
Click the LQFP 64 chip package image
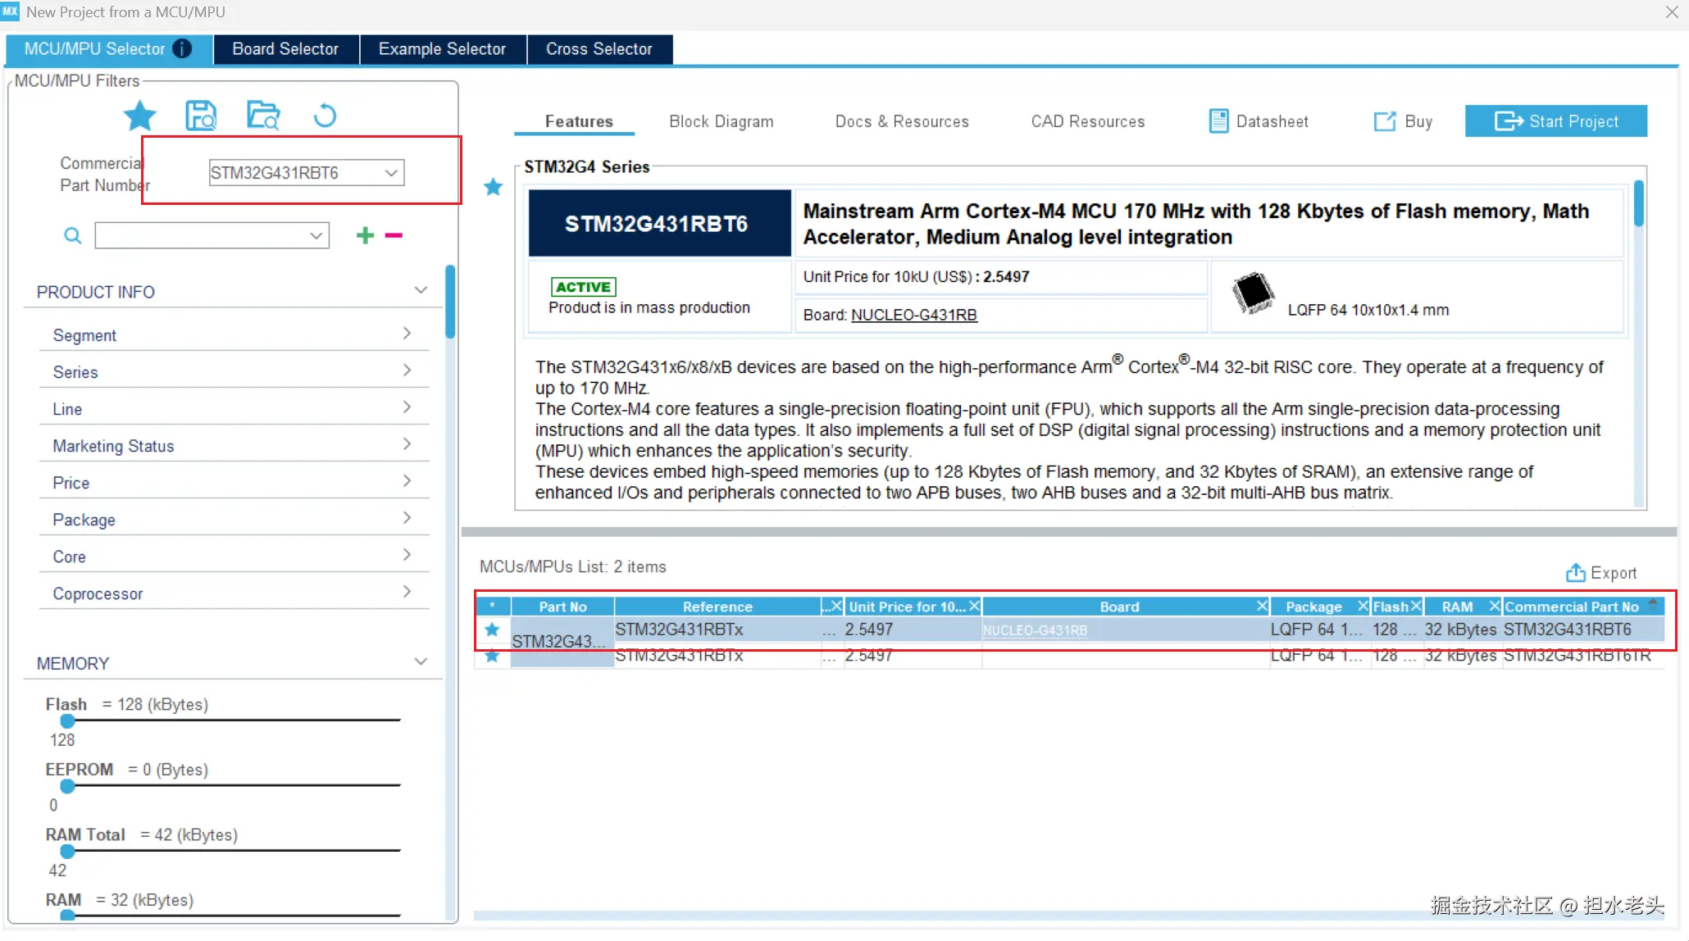click(x=1253, y=293)
